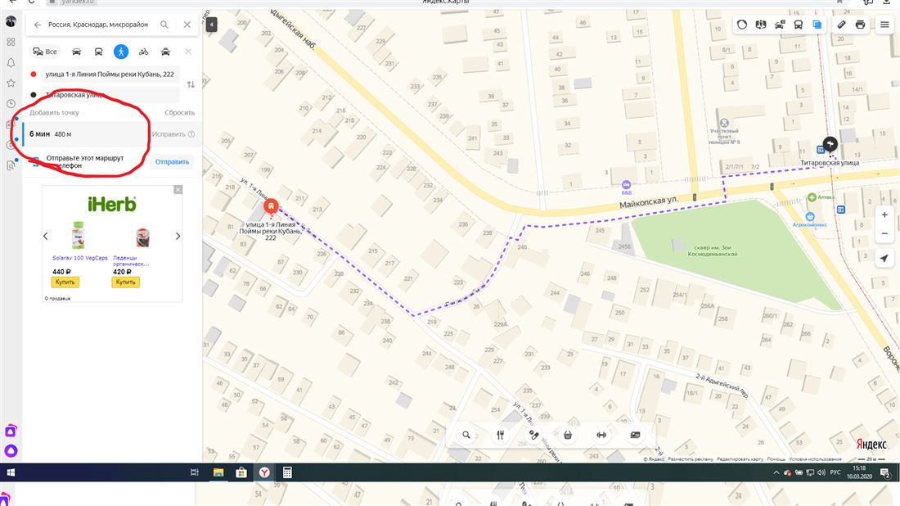Toggle the map layers button
The image size is (900, 506).
pyautogui.click(x=817, y=25)
